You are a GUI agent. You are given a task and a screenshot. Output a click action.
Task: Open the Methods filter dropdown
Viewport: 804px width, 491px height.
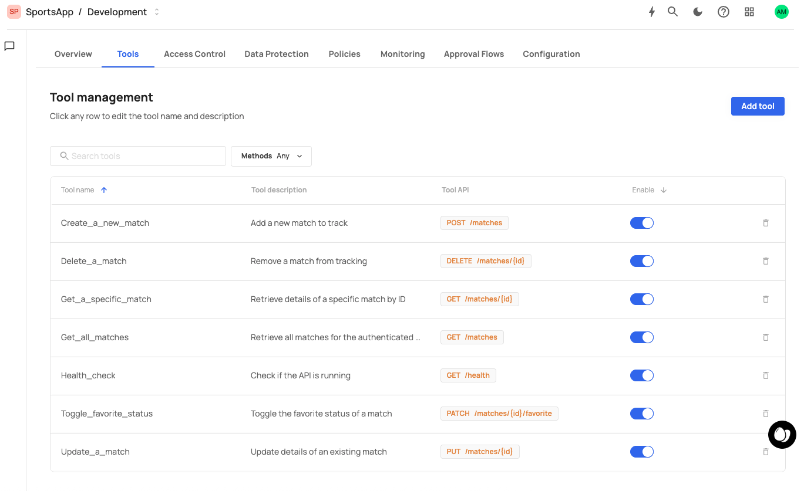[271, 156]
